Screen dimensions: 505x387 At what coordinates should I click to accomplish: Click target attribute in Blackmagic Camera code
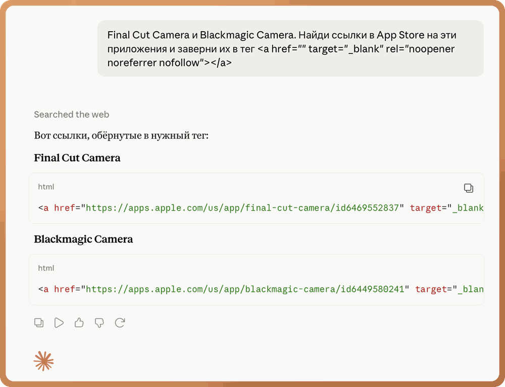point(431,289)
